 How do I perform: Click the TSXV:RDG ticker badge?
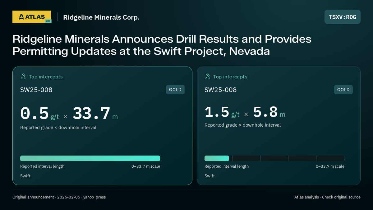point(343,17)
